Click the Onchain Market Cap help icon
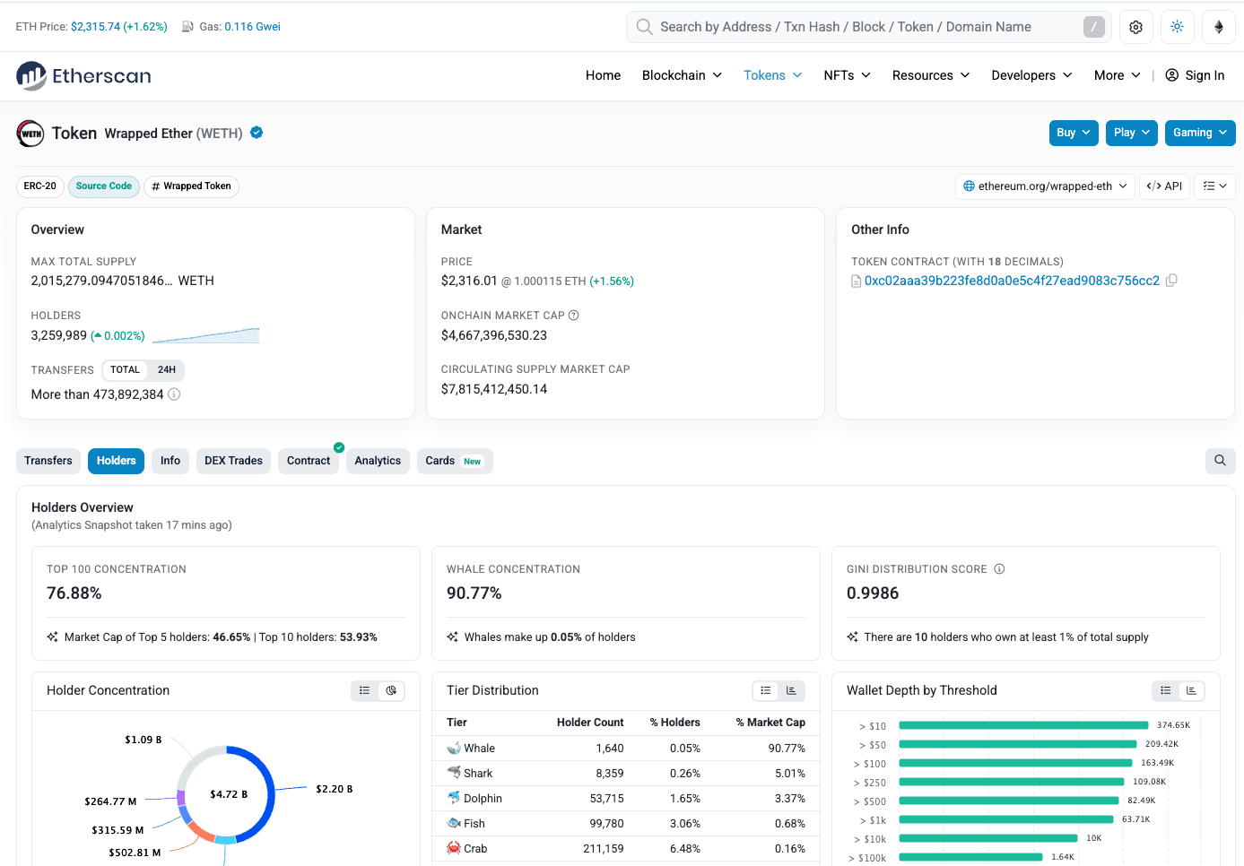Screen dimensions: 1244x866 [574, 316]
